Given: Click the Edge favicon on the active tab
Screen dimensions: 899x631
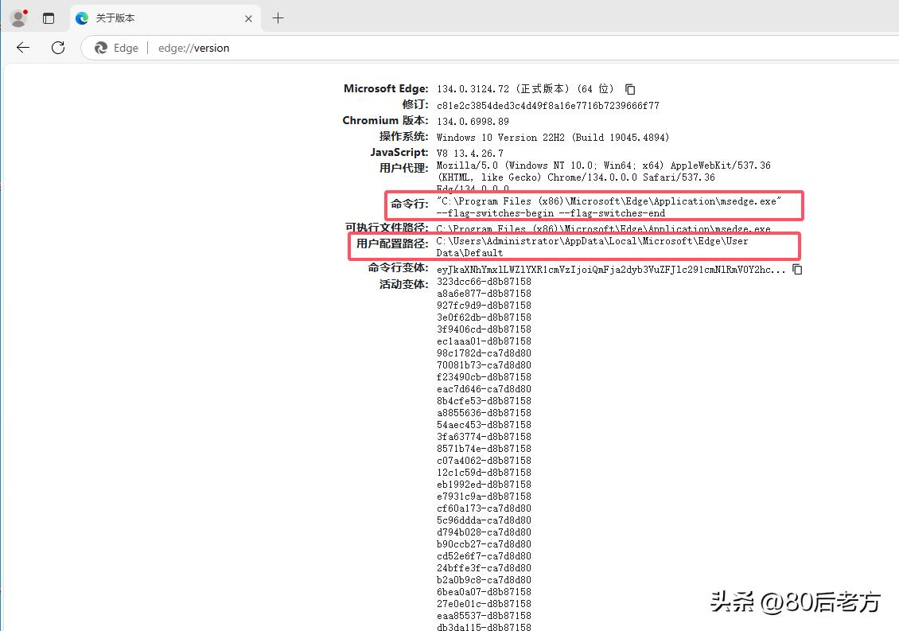Looking at the screenshot, I should [81, 18].
